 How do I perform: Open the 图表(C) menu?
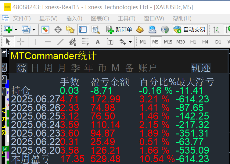100,19
